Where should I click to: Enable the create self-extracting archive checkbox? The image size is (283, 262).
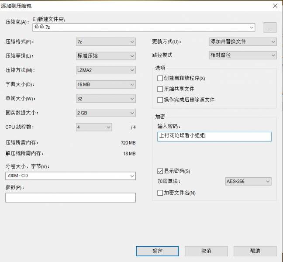[160, 78]
